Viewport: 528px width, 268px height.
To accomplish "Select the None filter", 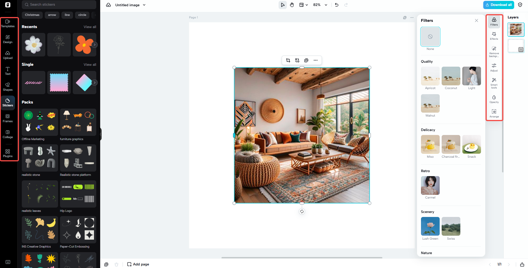I will [430, 37].
